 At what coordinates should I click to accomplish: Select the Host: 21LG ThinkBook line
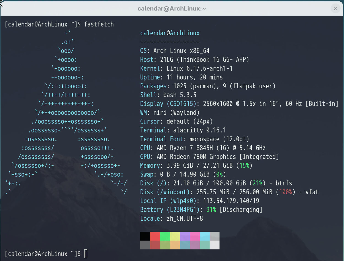click(x=195, y=60)
